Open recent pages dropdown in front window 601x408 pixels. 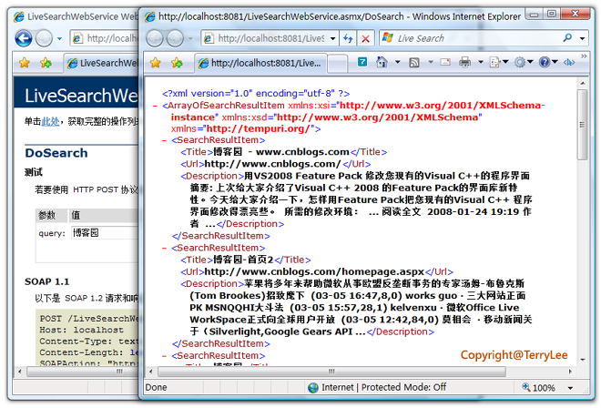pos(190,38)
